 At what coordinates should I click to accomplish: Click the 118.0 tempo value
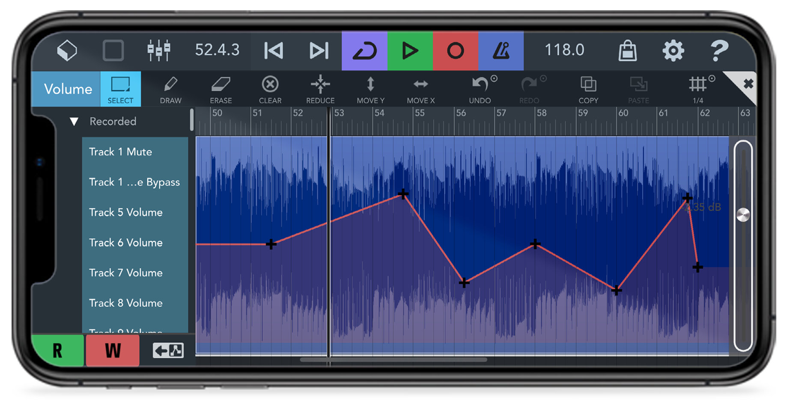[x=564, y=50]
